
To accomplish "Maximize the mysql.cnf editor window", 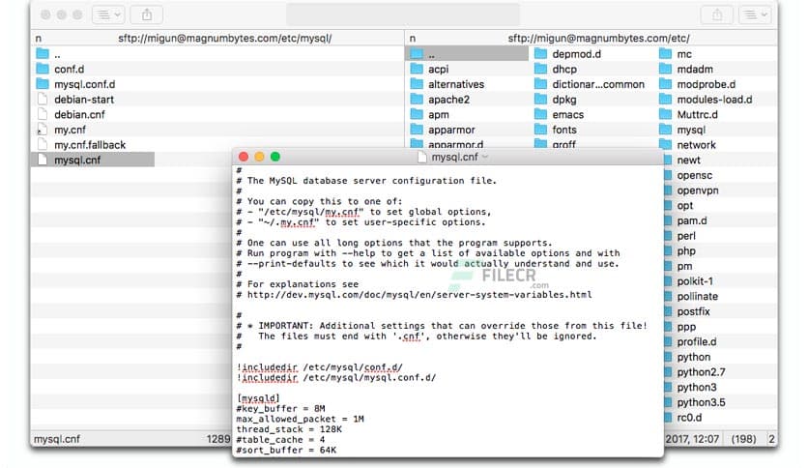I will click(x=275, y=157).
